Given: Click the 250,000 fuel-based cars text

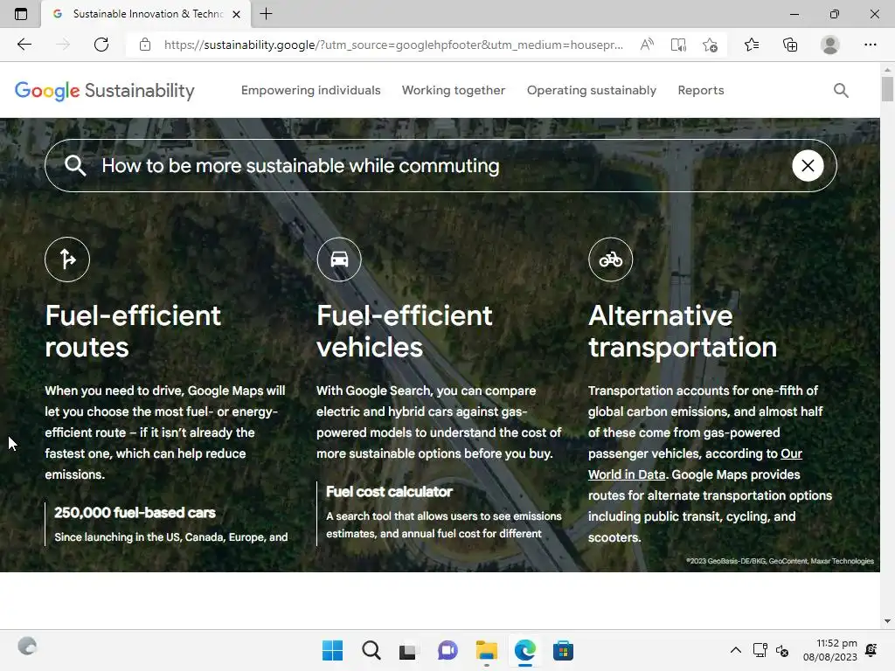Looking at the screenshot, I should 135,512.
